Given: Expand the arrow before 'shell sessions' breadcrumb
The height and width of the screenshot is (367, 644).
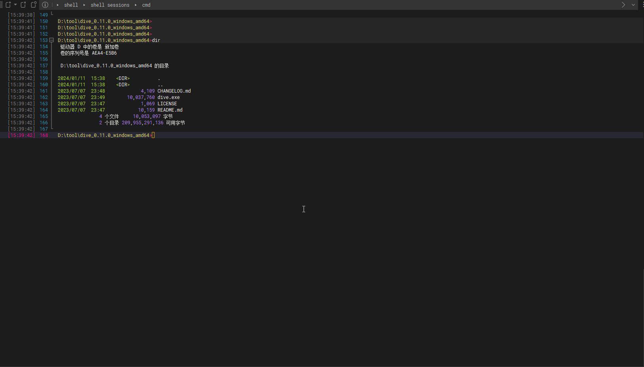Looking at the screenshot, I should [84, 5].
